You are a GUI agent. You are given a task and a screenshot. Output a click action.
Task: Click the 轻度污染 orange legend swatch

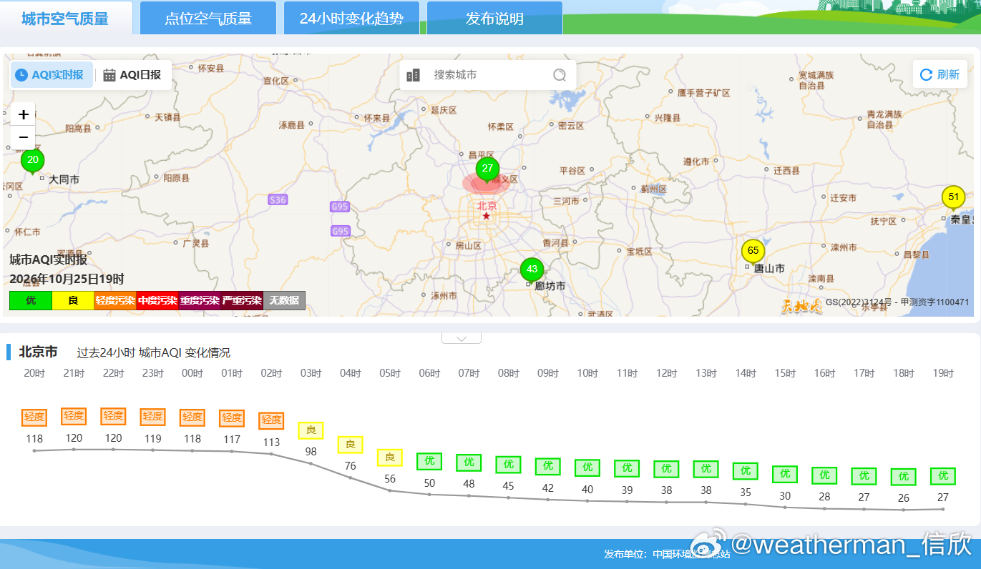[115, 301]
